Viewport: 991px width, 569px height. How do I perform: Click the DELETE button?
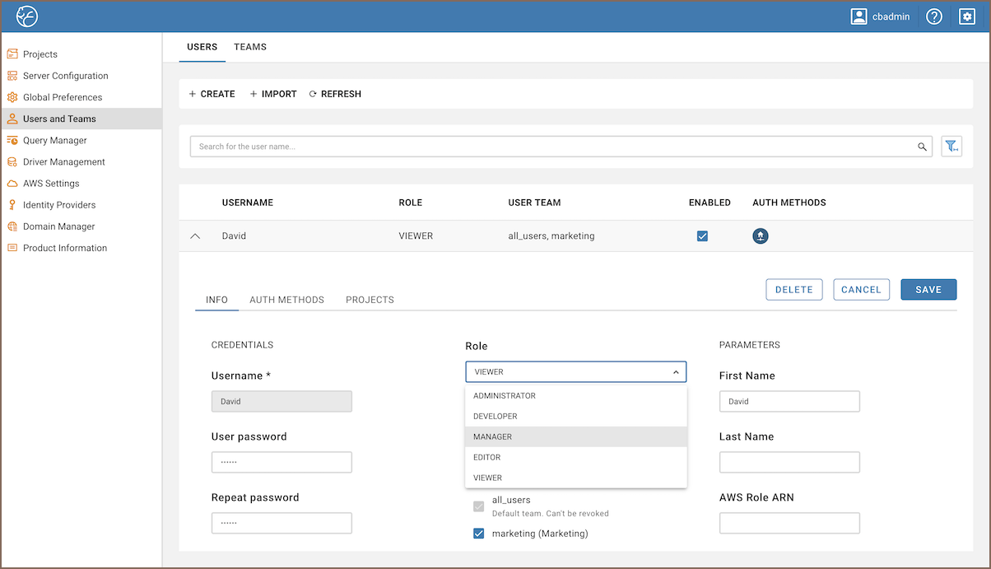coord(793,290)
